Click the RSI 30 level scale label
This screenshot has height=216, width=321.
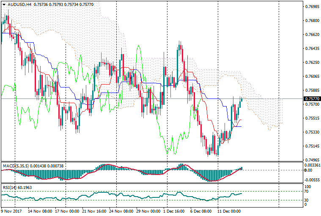pyautogui.click(x=307, y=200)
